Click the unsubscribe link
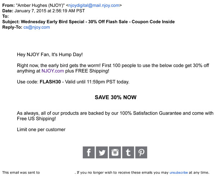 179,173
